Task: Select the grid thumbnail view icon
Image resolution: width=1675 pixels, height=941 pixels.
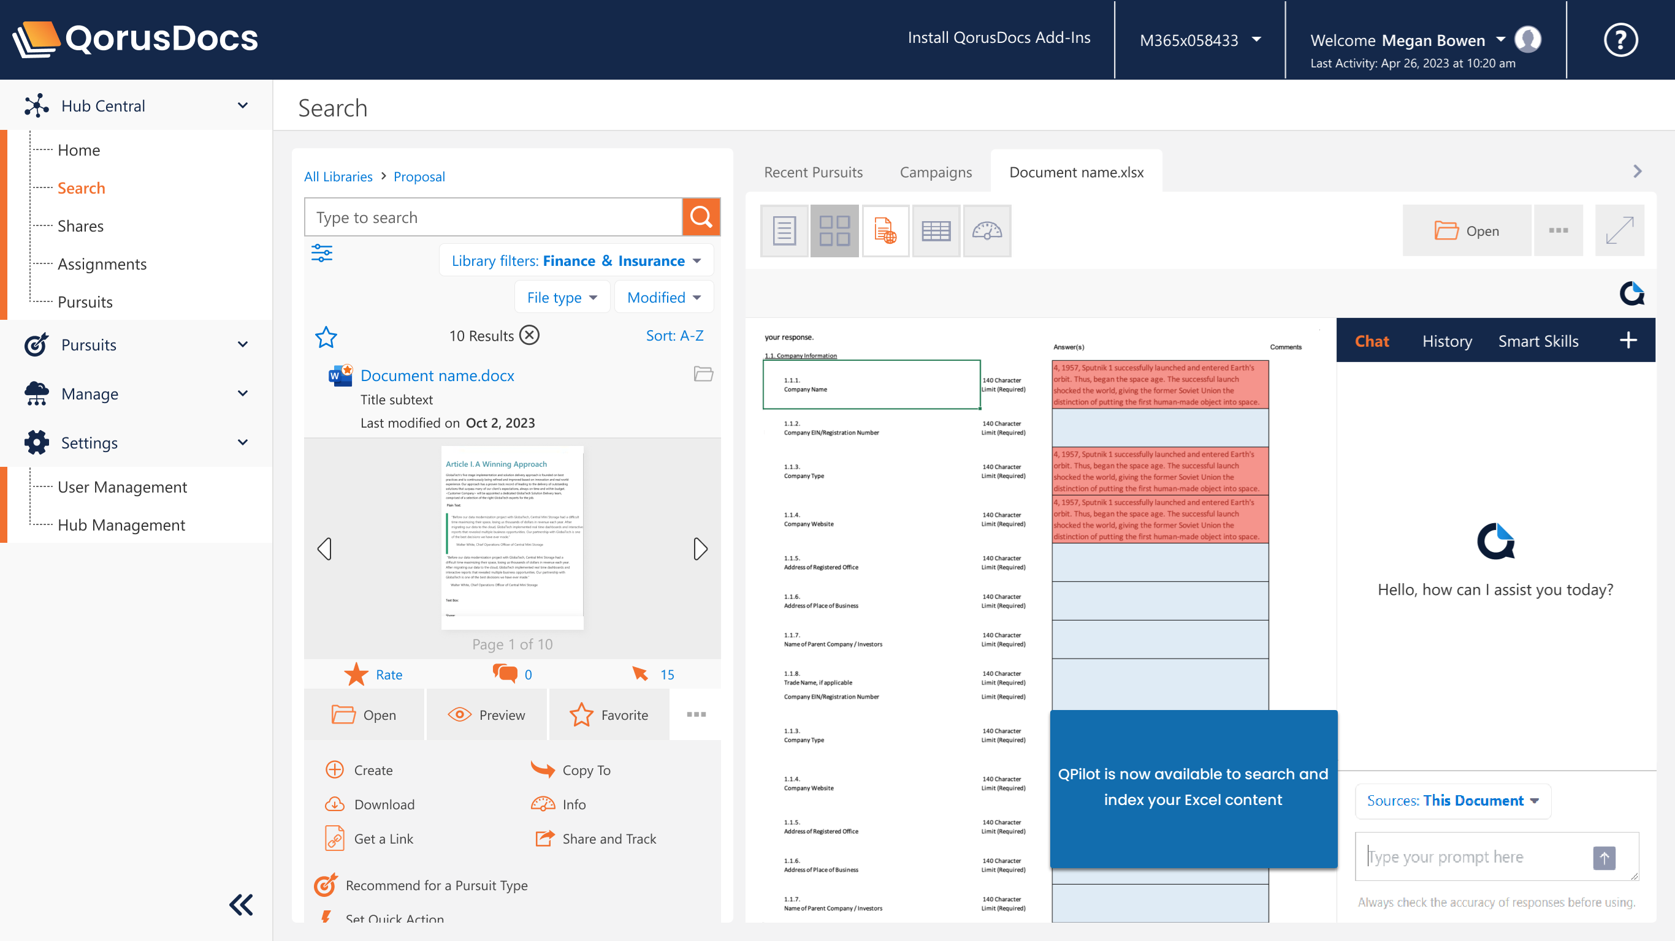Action: (834, 231)
